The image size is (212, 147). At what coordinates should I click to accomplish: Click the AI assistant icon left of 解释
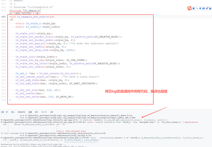pyautogui.click(x=11, y=14)
